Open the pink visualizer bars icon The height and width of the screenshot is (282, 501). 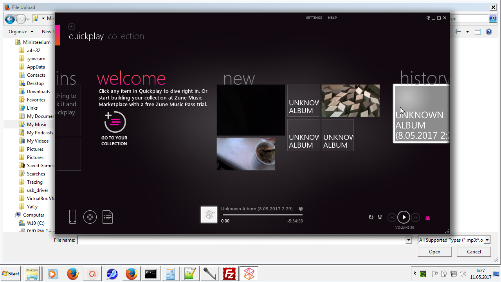[427, 218]
